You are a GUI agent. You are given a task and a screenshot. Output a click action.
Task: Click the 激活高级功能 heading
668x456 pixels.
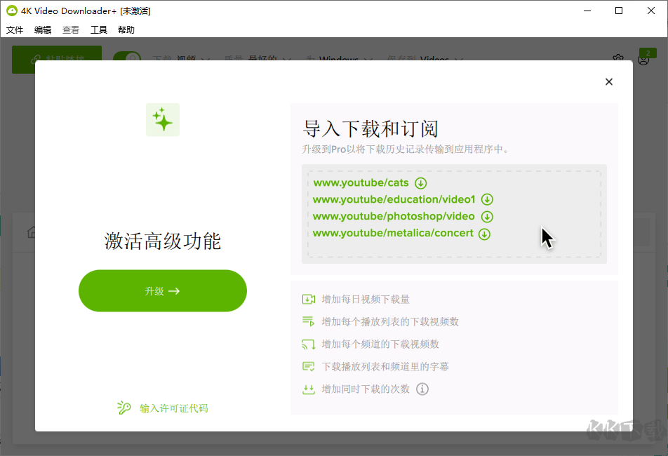(163, 241)
